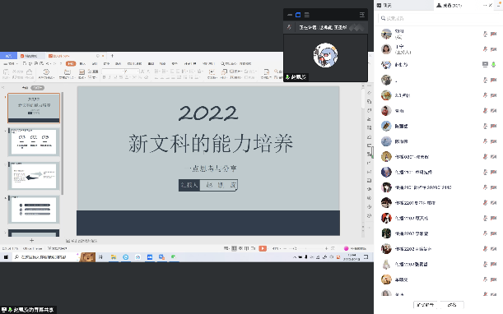Open Task View on the taskbar

click(100, 257)
